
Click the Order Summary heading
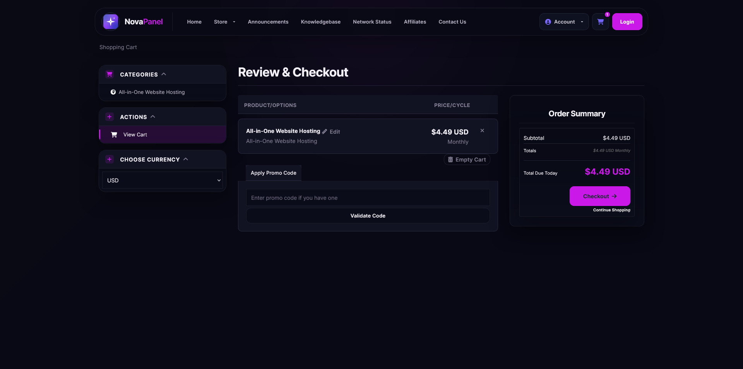[577, 114]
